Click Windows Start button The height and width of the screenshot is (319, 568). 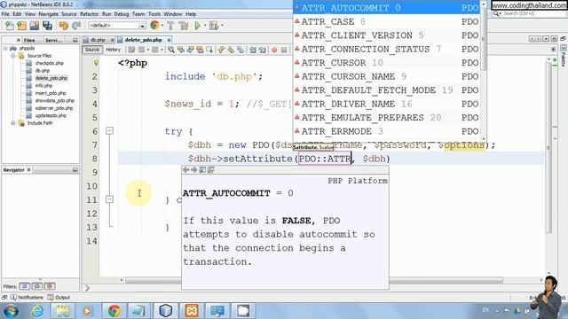coord(11,311)
